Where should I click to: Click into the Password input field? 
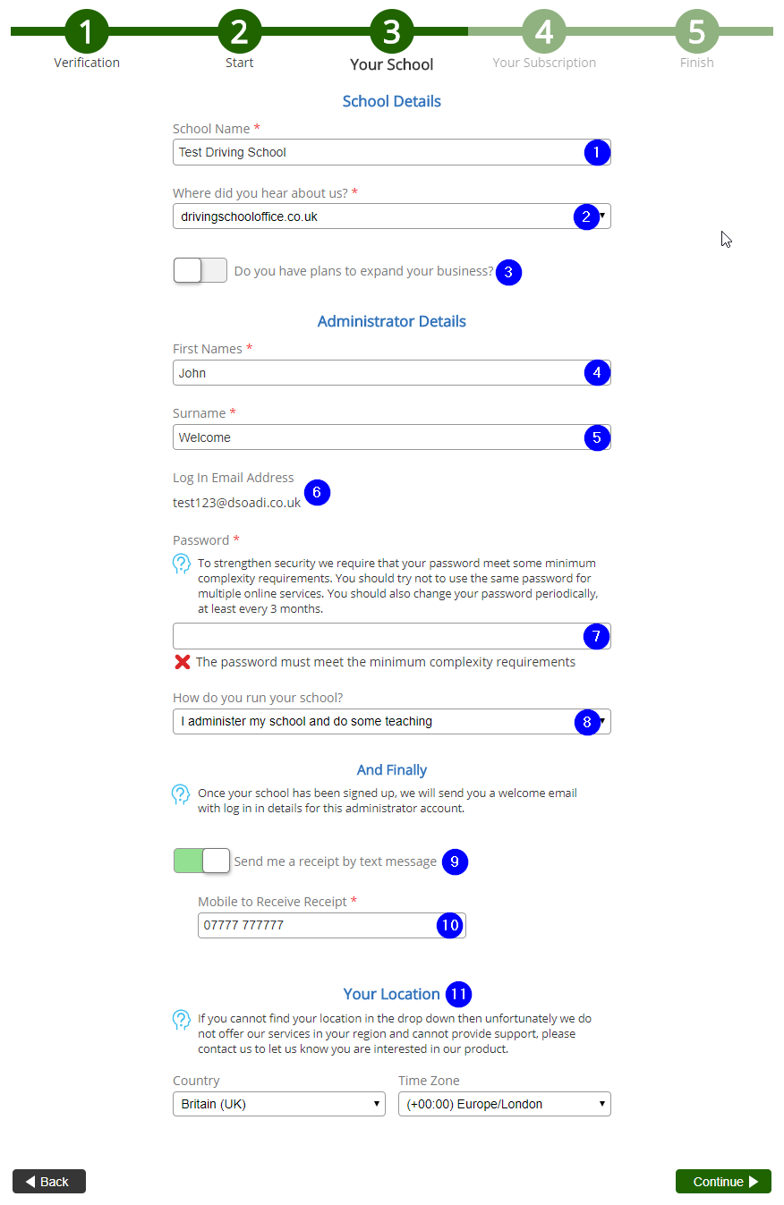click(376, 636)
